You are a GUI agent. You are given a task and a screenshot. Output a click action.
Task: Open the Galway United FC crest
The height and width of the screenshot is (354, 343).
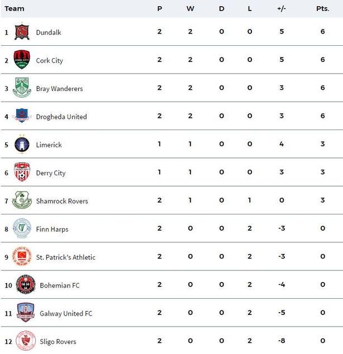pos(26,313)
